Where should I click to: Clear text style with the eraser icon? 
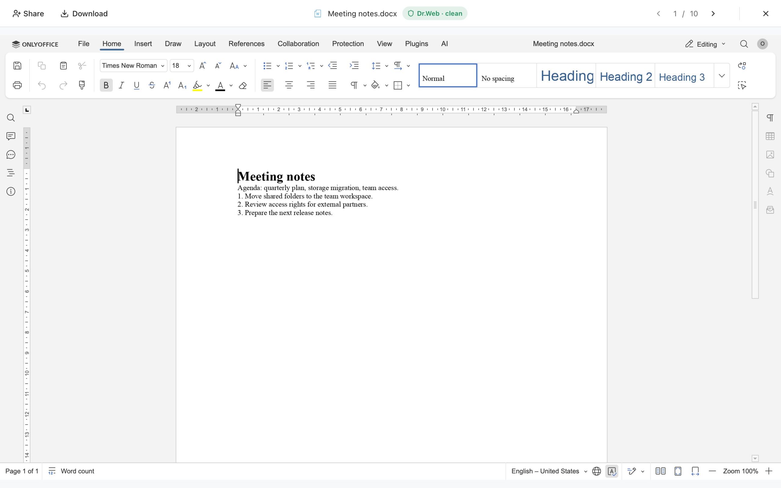click(x=243, y=85)
